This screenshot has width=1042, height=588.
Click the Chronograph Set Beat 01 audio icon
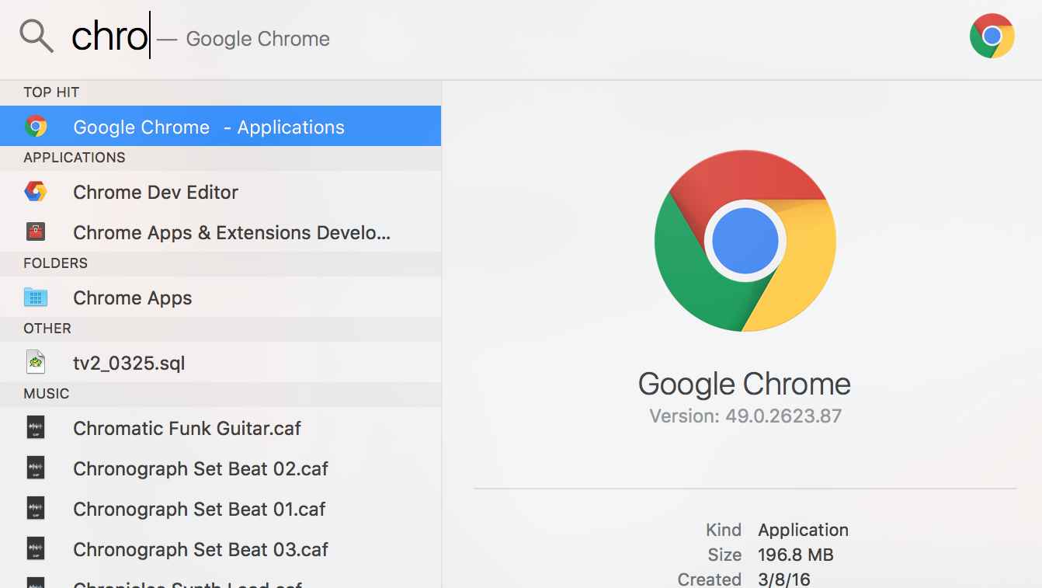click(36, 508)
